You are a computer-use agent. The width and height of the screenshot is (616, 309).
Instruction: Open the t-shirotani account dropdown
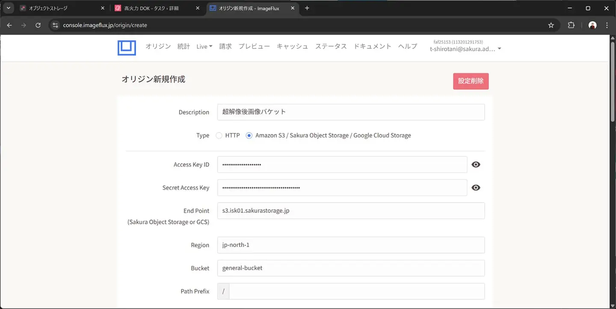[465, 49]
